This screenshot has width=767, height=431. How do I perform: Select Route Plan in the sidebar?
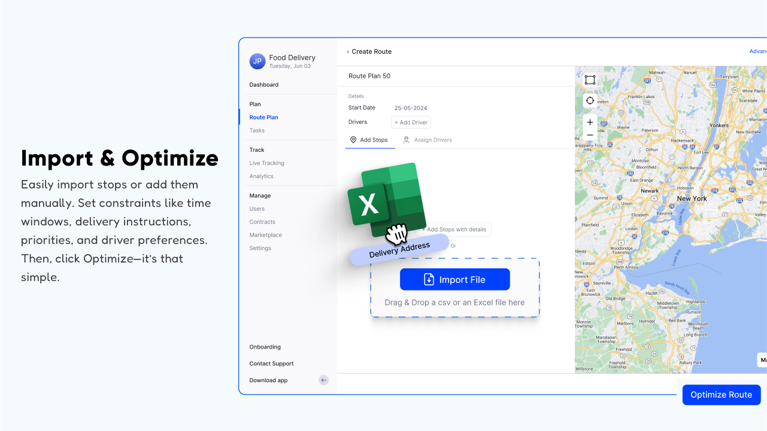coord(263,117)
